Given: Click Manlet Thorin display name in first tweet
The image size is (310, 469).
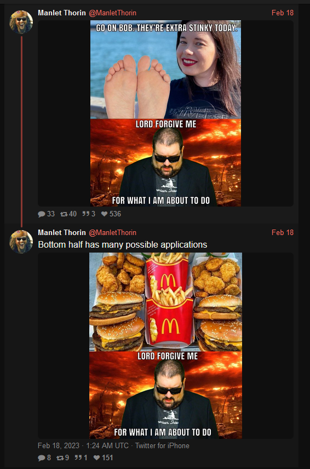Looking at the screenshot, I should (x=62, y=13).
